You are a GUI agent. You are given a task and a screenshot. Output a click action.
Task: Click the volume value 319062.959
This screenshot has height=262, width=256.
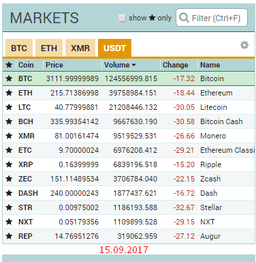pyautogui.click(x=138, y=236)
